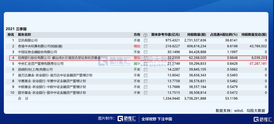
Task: Click the 方向 column header
Action: (x=137, y=35)
